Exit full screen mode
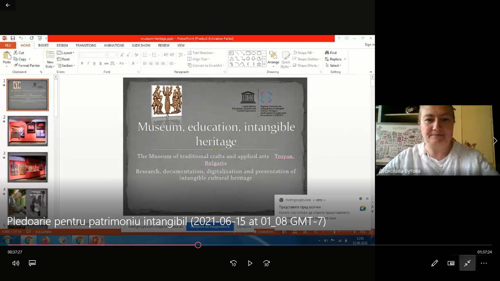Screen dimensions: 500x281 [x=467, y=263]
